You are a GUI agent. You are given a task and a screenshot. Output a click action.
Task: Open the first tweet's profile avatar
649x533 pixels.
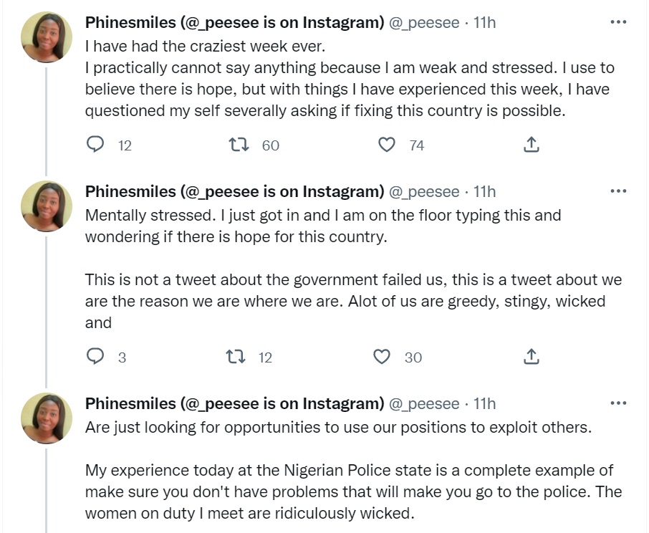(47, 37)
